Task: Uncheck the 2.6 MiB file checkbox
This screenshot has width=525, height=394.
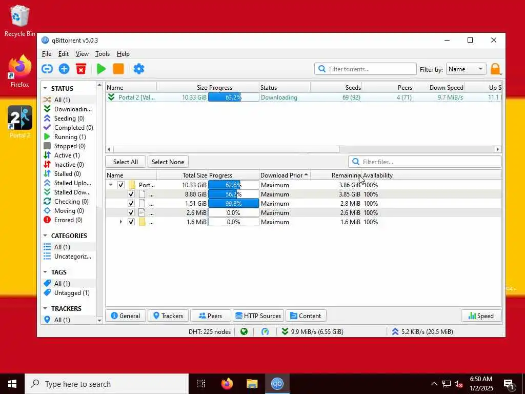Action: 131,212
